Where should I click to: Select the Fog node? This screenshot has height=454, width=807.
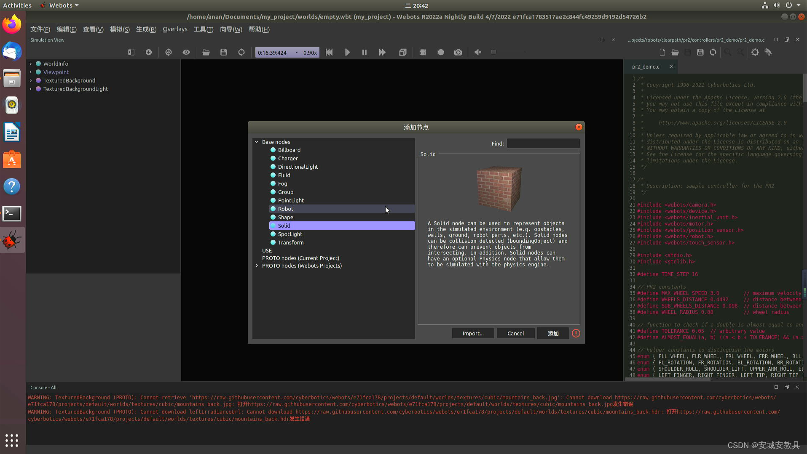pyautogui.click(x=342, y=183)
